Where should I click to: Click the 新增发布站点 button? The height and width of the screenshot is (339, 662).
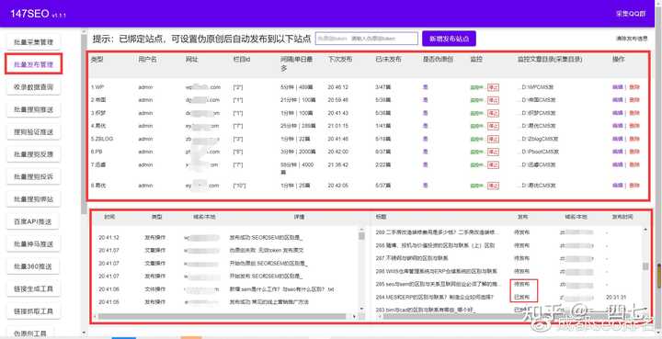449,39
